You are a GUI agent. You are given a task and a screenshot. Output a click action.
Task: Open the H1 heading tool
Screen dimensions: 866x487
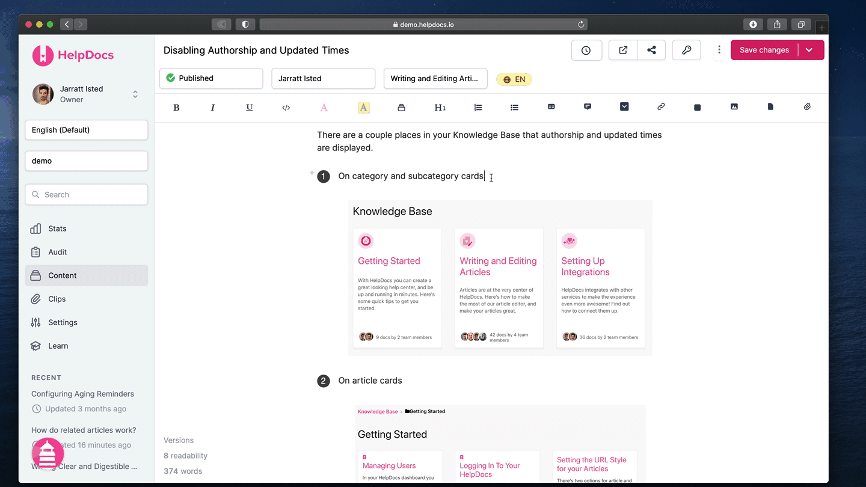[440, 108]
